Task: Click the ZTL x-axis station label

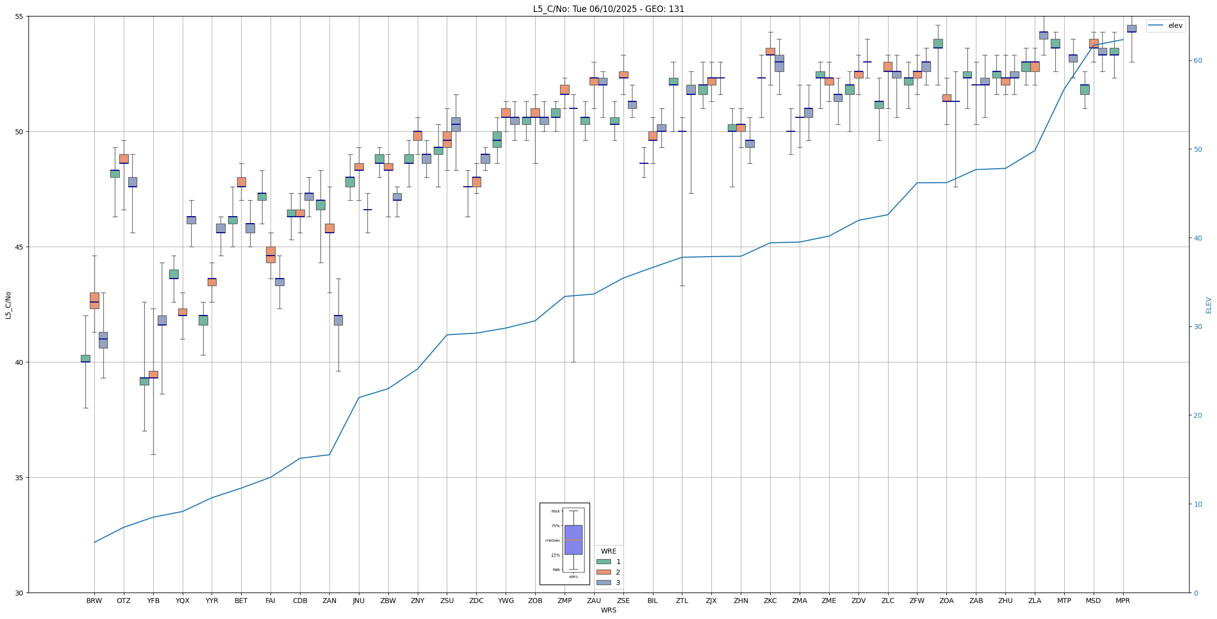Action: (682, 601)
